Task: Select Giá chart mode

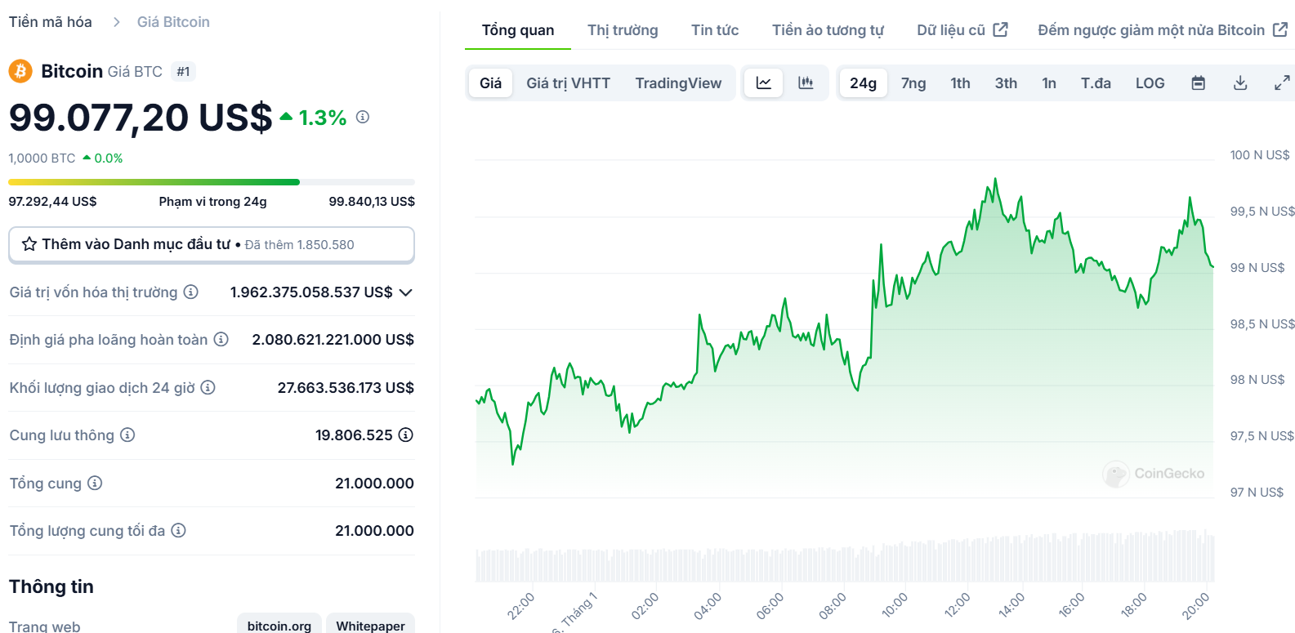Action: [x=490, y=82]
